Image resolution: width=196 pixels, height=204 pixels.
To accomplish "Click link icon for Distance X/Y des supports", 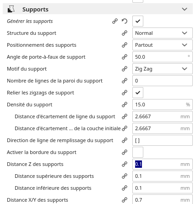I will tap(125, 200).
